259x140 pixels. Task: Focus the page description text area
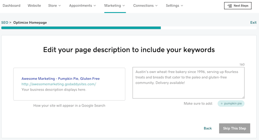(x=189, y=83)
